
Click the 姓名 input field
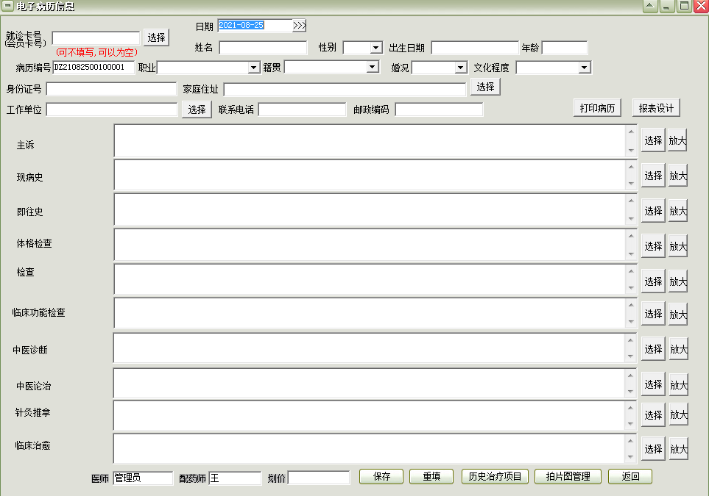(263, 47)
